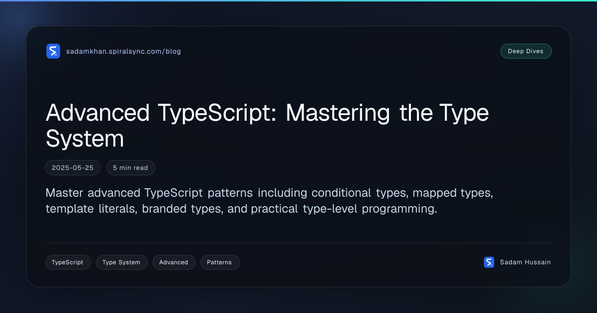
Task: Click the 2025-05-25 date pill
Action: 73,168
